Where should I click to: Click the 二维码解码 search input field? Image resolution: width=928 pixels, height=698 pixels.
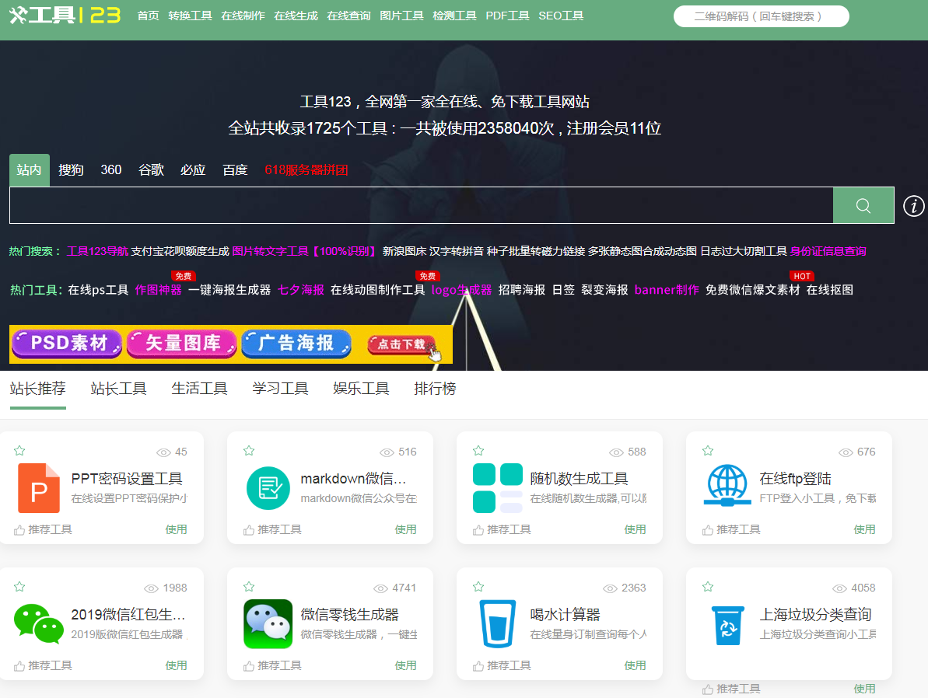pos(761,15)
